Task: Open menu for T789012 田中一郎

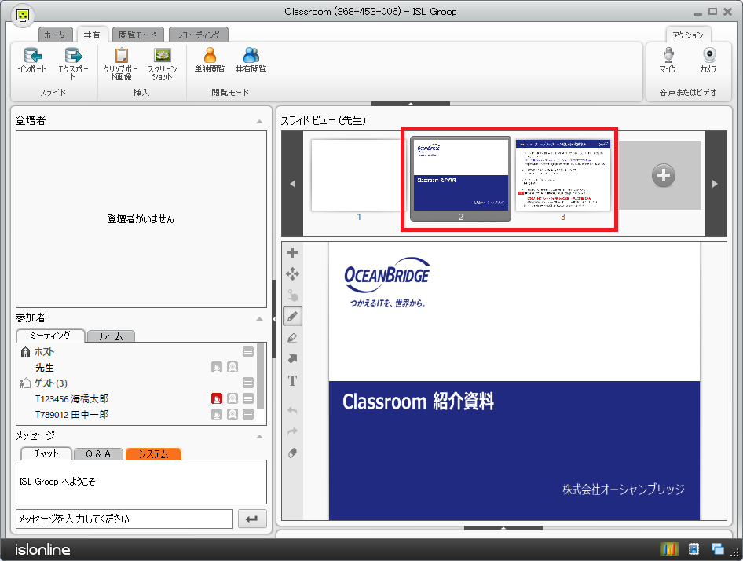Action: [248, 415]
